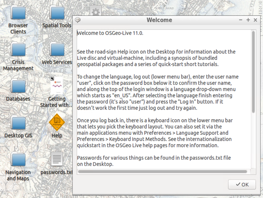Click the vertical scrollbar in Welcome text
The width and height of the screenshot is (263, 198).
pyautogui.click(x=254, y=72)
